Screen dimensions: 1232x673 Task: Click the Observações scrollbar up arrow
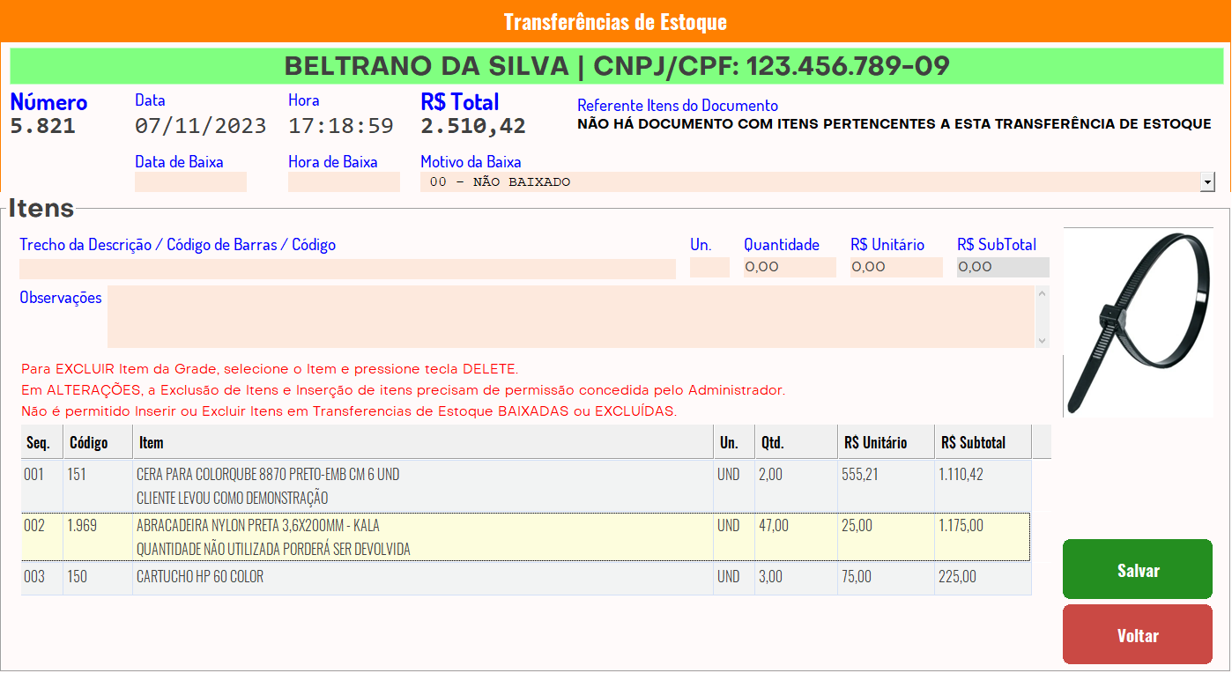coord(1043,293)
